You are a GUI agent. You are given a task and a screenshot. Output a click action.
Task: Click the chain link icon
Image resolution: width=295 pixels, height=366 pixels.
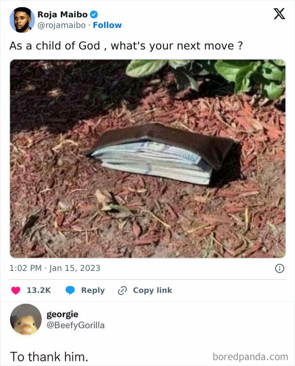coord(123,290)
